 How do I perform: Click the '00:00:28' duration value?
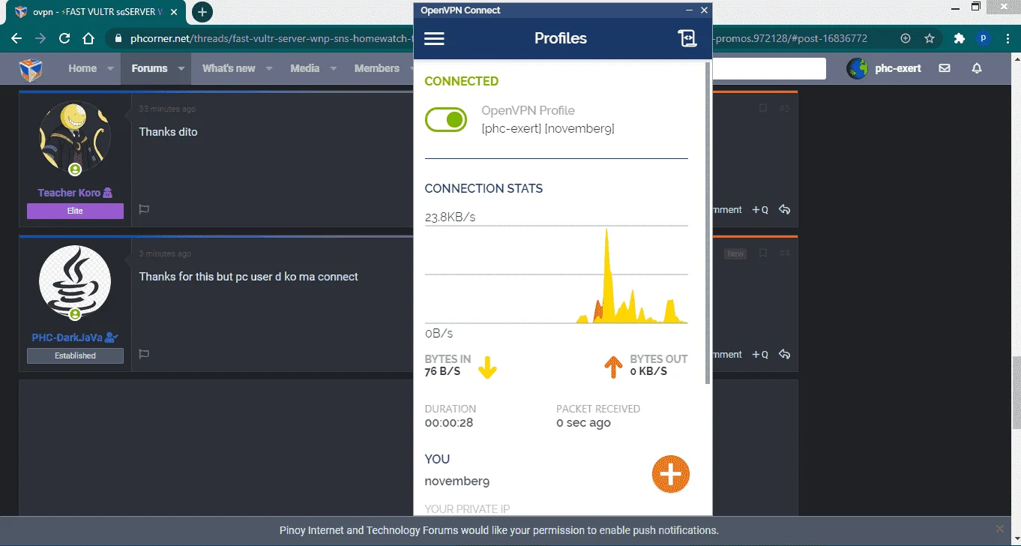pyautogui.click(x=449, y=423)
